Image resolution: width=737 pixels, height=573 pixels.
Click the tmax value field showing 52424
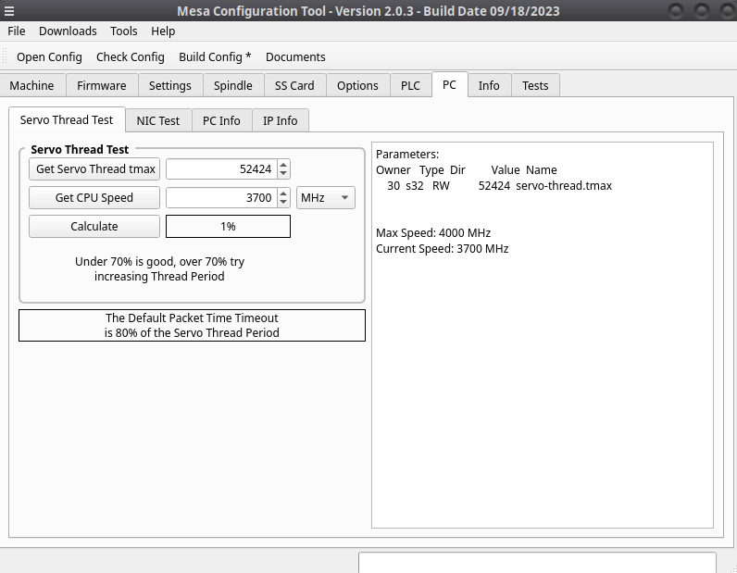coord(222,169)
